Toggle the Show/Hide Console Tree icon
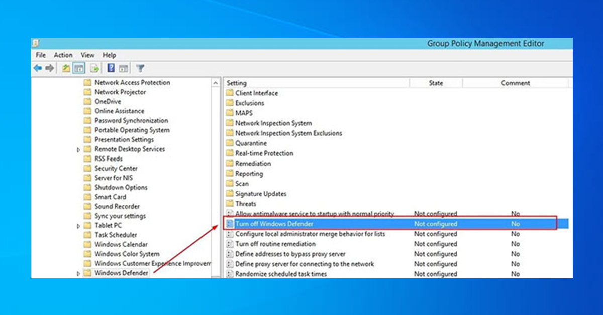603x315 pixels. [x=78, y=68]
